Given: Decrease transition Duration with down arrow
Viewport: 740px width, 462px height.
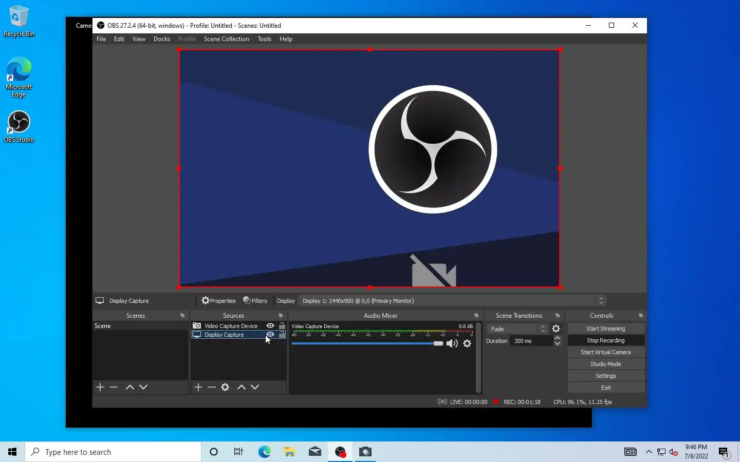Looking at the screenshot, I should (558, 343).
